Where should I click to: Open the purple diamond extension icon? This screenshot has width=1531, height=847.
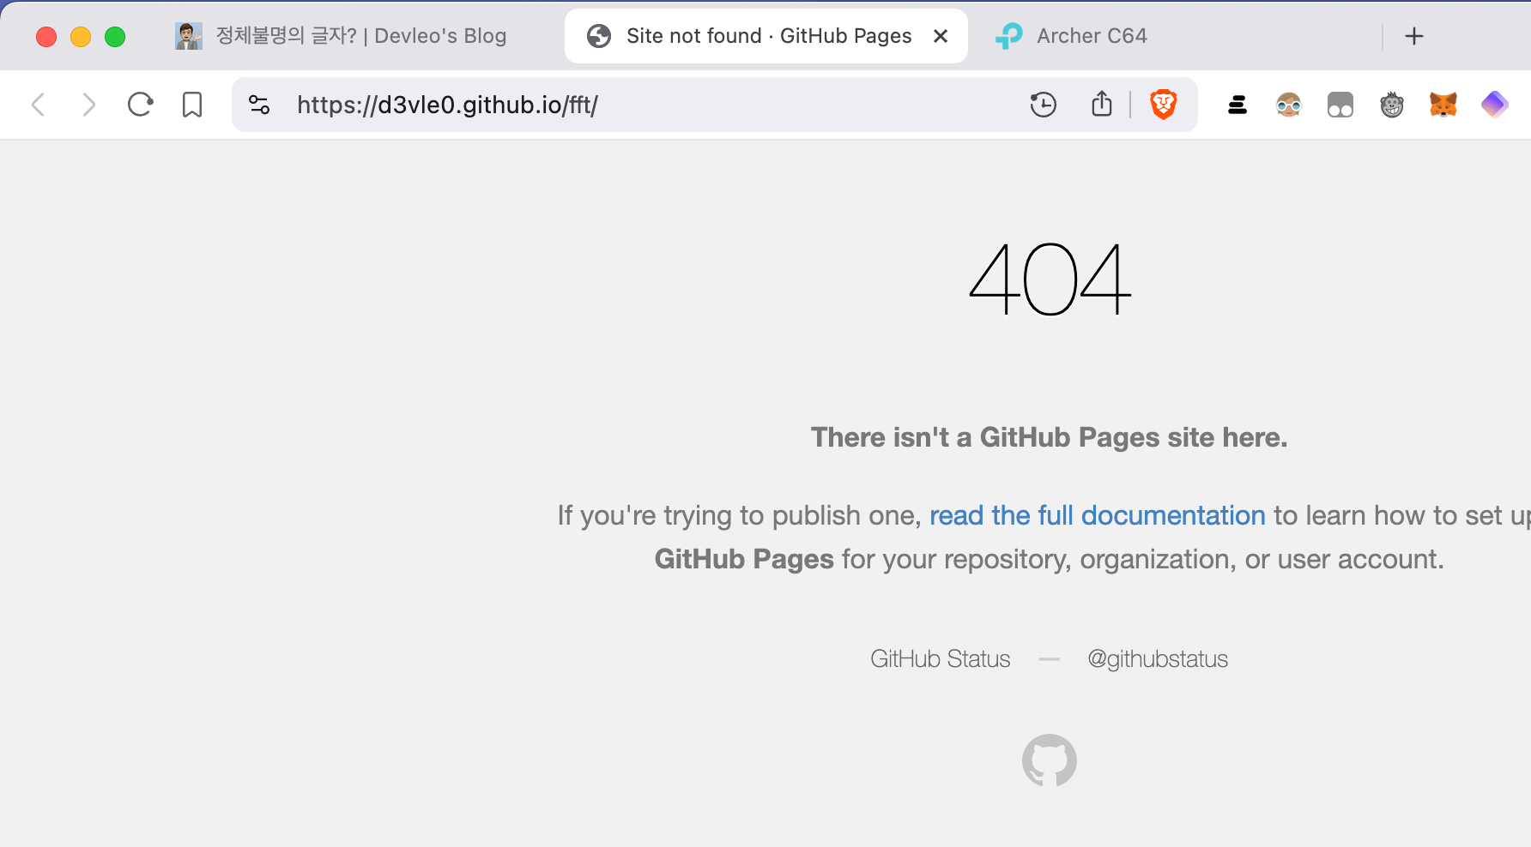click(x=1495, y=105)
